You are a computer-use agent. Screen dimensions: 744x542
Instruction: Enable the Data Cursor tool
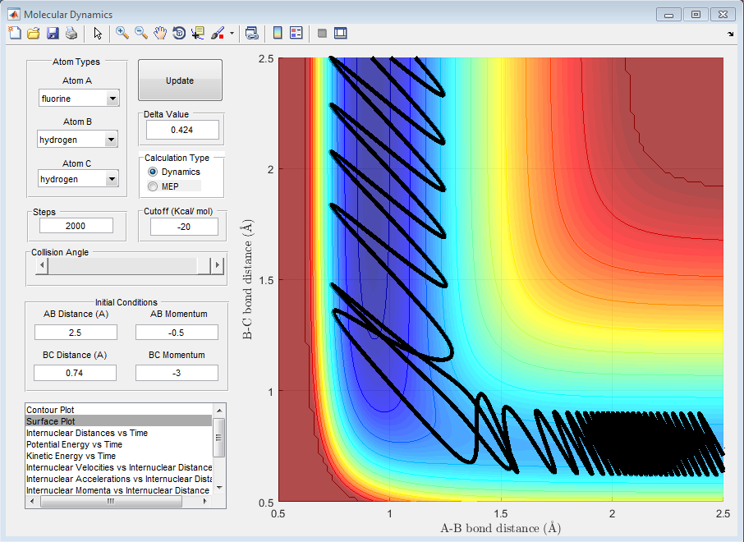(x=198, y=33)
